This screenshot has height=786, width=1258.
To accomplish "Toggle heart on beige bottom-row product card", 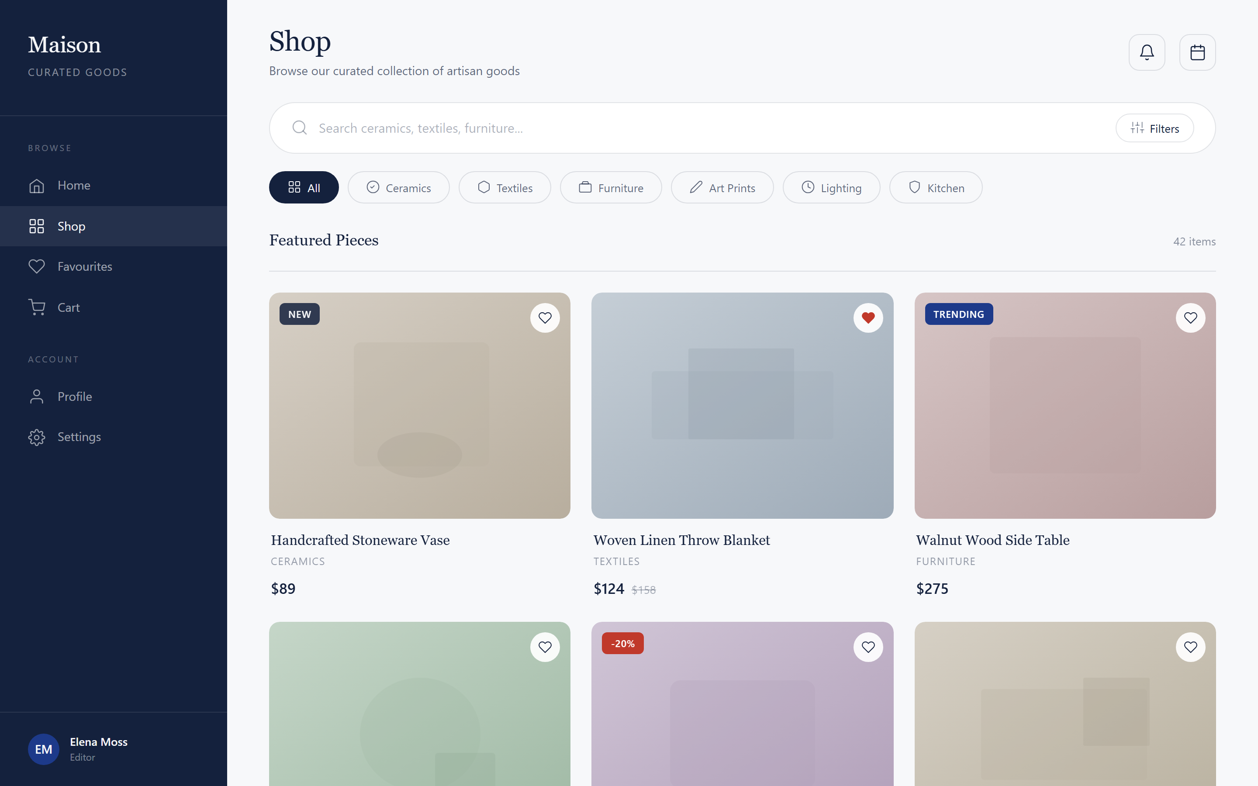I will pyautogui.click(x=1190, y=647).
